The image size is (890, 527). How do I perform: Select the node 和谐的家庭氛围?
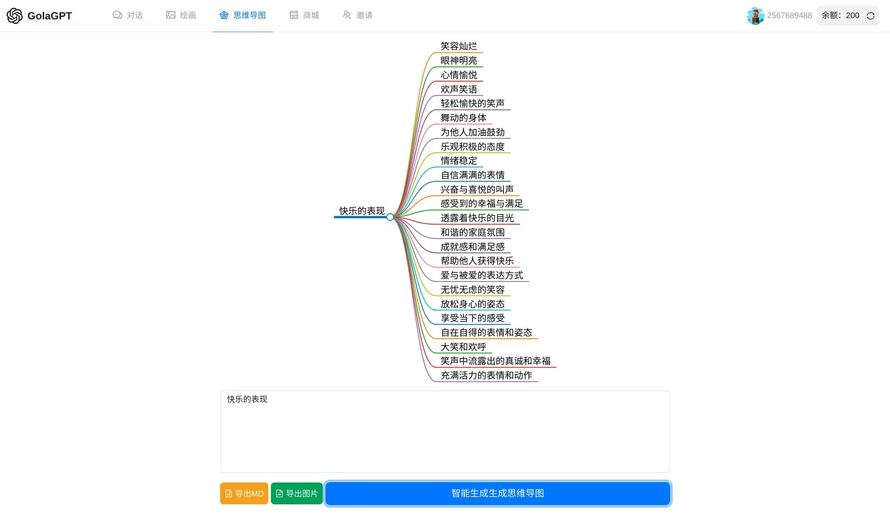click(x=472, y=232)
